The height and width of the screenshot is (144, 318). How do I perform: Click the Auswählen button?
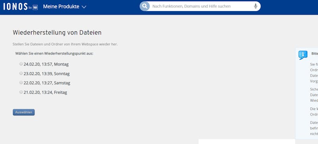coord(24,112)
